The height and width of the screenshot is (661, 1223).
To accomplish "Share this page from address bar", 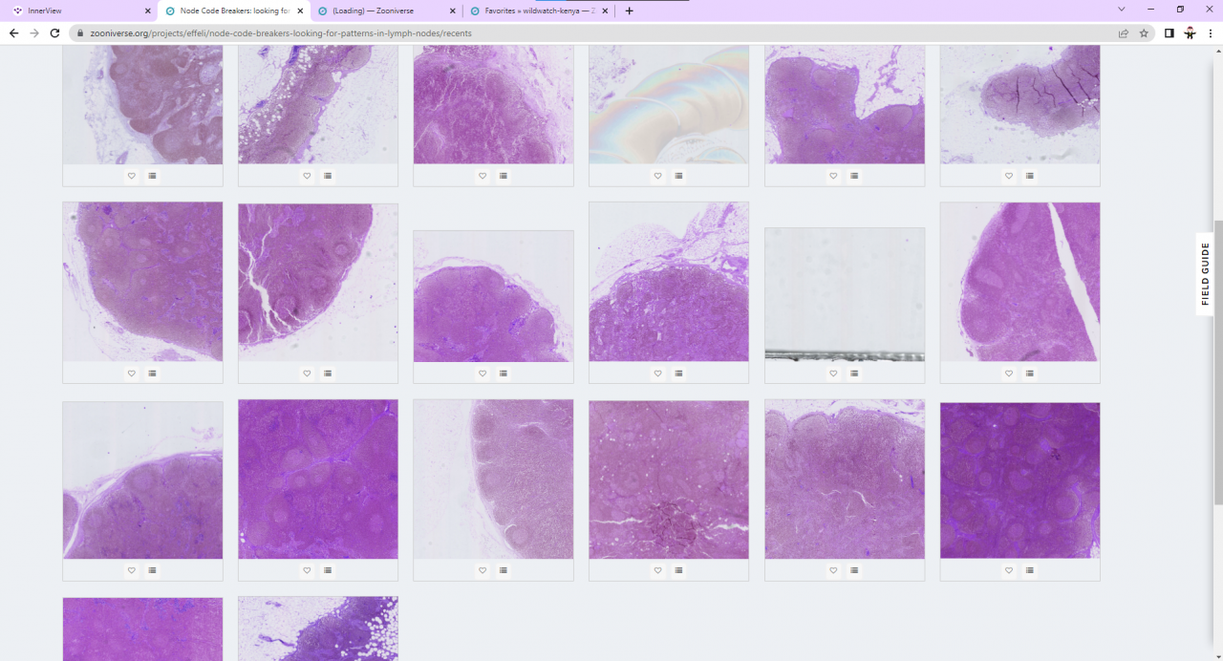I will [x=1124, y=32].
